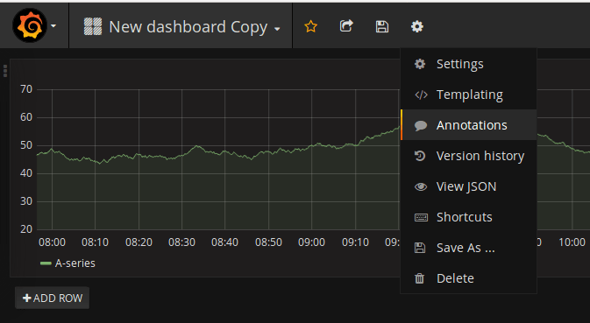The width and height of the screenshot is (590, 323).
Task: Click the row handle dots at left edge
Action: tap(5, 71)
